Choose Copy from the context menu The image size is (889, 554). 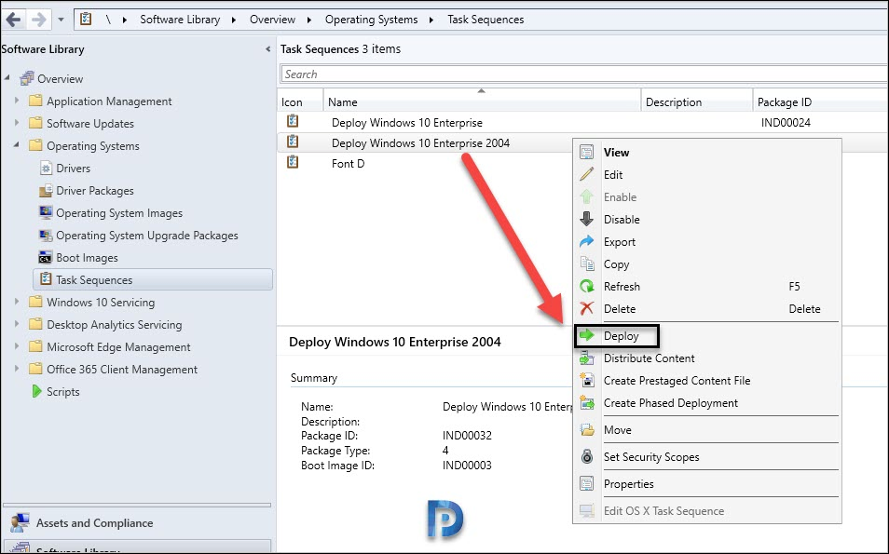pyautogui.click(x=707, y=264)
